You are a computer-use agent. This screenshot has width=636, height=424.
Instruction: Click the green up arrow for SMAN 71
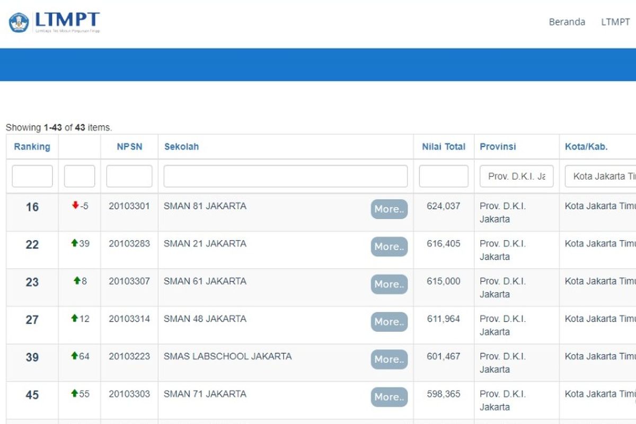74,394
